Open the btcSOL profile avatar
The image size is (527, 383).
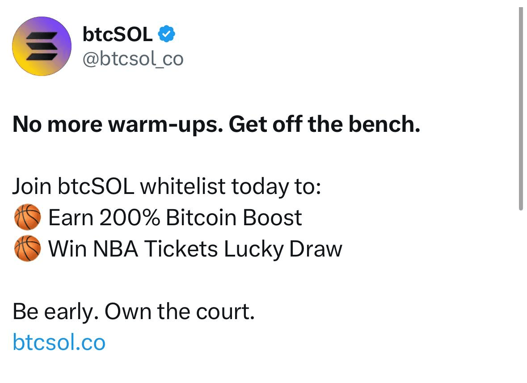(42, 46)
